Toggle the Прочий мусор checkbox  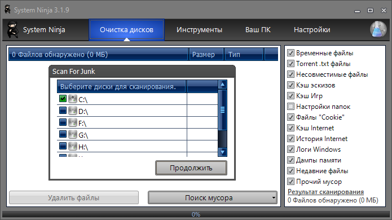[290, 182]
